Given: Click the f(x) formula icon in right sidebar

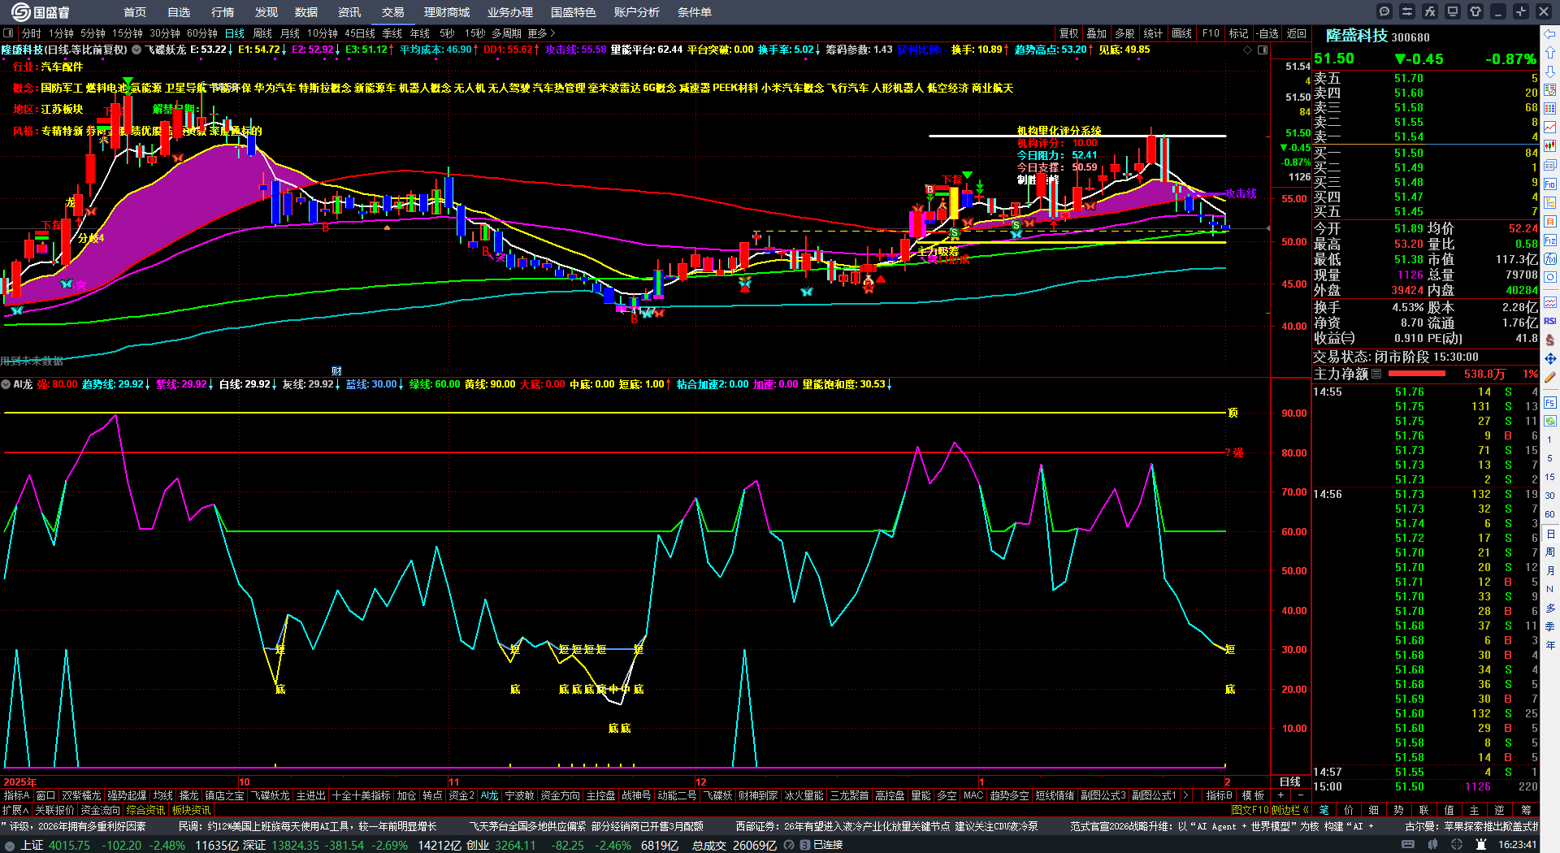Looking at the screenshot, I should coord(1550,259).
